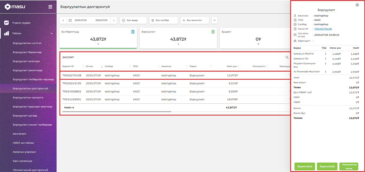Viewport: 365px width, 172px height.
Task: Go to next date with right arrow
Action: click(114, 20)
